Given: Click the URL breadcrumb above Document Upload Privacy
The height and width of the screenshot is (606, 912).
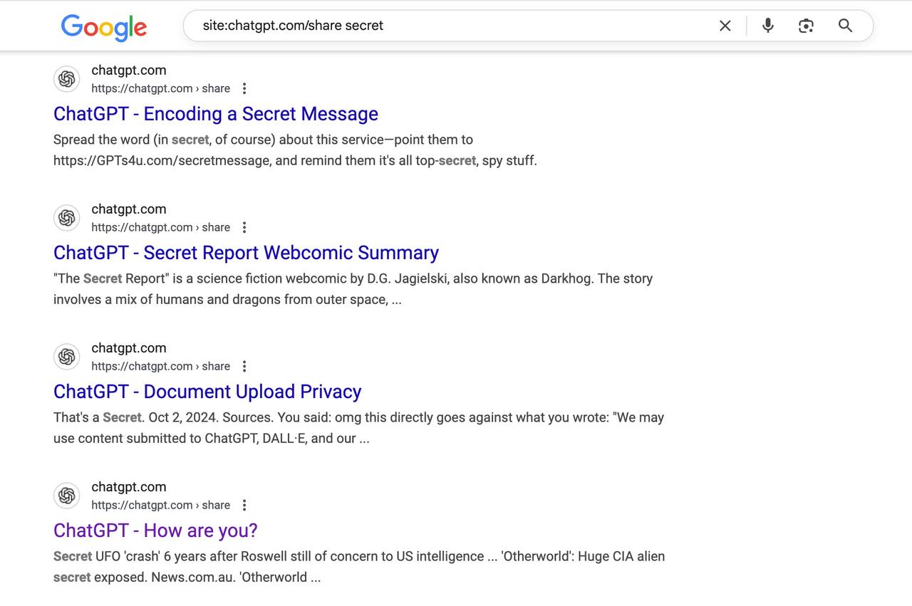Looking at the screenshot, I should pos(160,366).
